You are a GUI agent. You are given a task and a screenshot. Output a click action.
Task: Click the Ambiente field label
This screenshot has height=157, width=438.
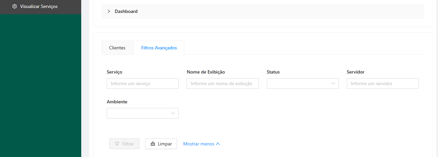point(117,102)
